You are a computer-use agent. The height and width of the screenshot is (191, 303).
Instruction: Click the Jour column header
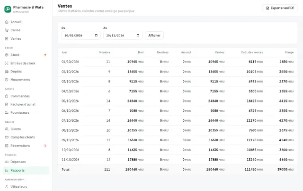tap(64, 52)
